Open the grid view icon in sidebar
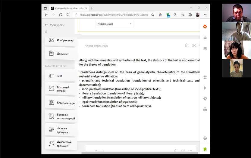Screen dimensions: 251x158 pos(205,77)
